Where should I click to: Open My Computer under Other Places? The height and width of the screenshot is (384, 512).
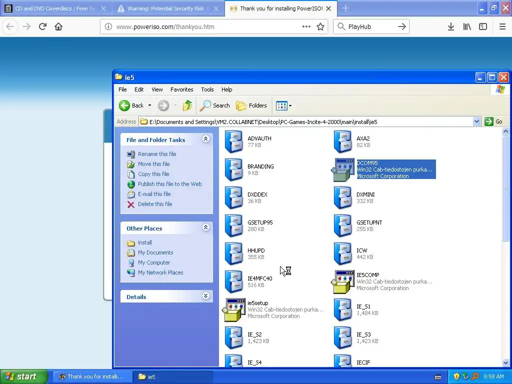click(x=154, y=262)
